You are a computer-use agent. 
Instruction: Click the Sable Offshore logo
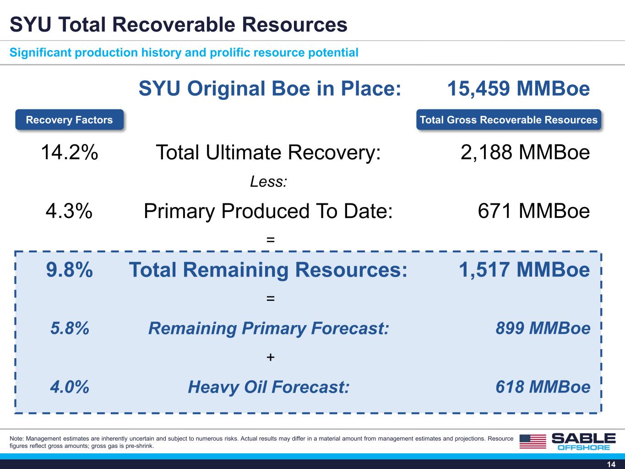pyautogui.click(x=584, y=442)
